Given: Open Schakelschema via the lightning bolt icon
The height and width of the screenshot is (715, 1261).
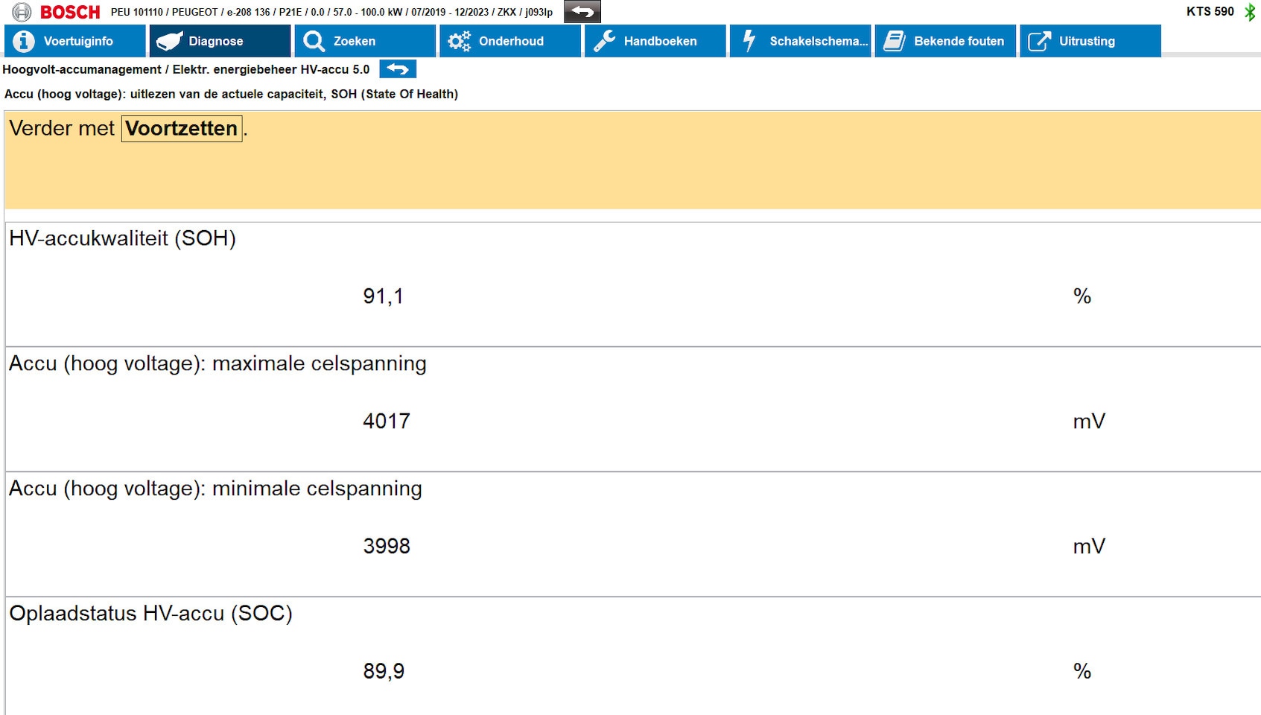Looking at the screenshot, I should tap(749, 41).
